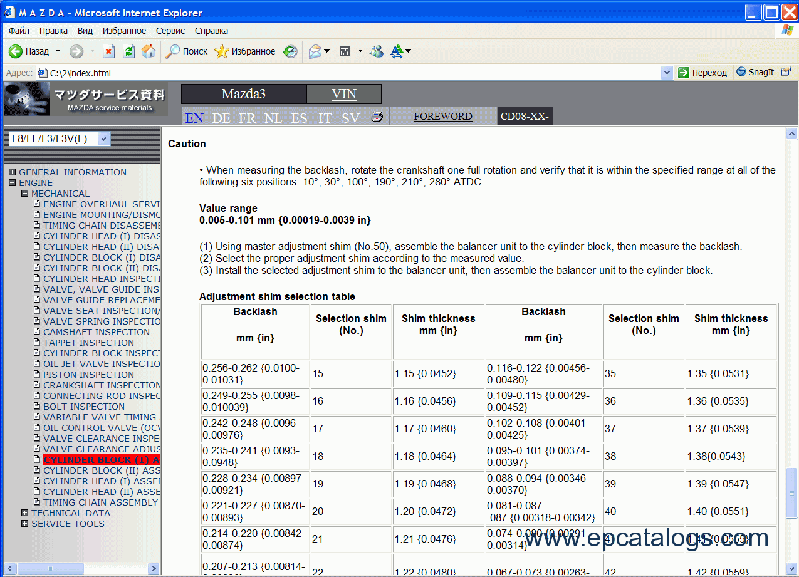
Task: Open TIMING CHAIN DISASSEMBLY tree item
Action: coord(102,226)
